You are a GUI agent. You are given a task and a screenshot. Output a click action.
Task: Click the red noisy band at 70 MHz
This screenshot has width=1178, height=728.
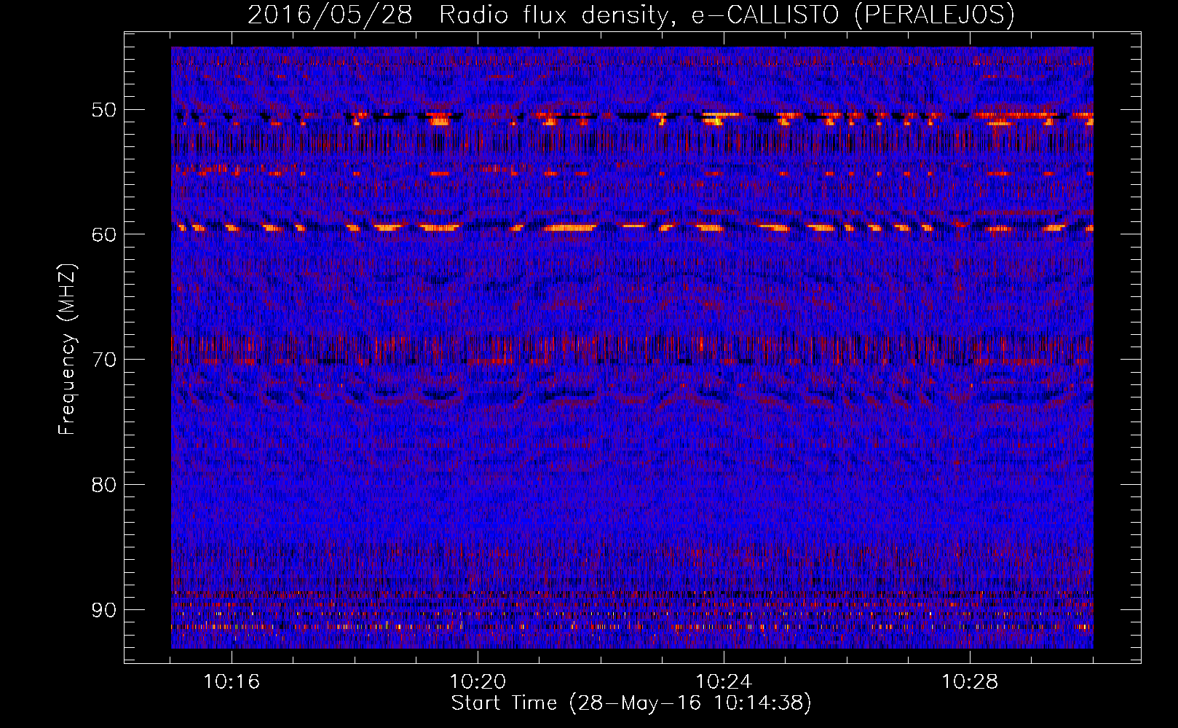[x=632, y=350]
